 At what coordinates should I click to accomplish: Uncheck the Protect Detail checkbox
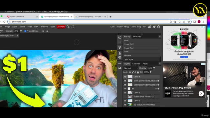pyautogui.click(x=25, y=31)
